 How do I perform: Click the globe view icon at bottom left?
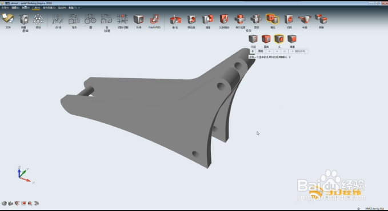point(4,204)
